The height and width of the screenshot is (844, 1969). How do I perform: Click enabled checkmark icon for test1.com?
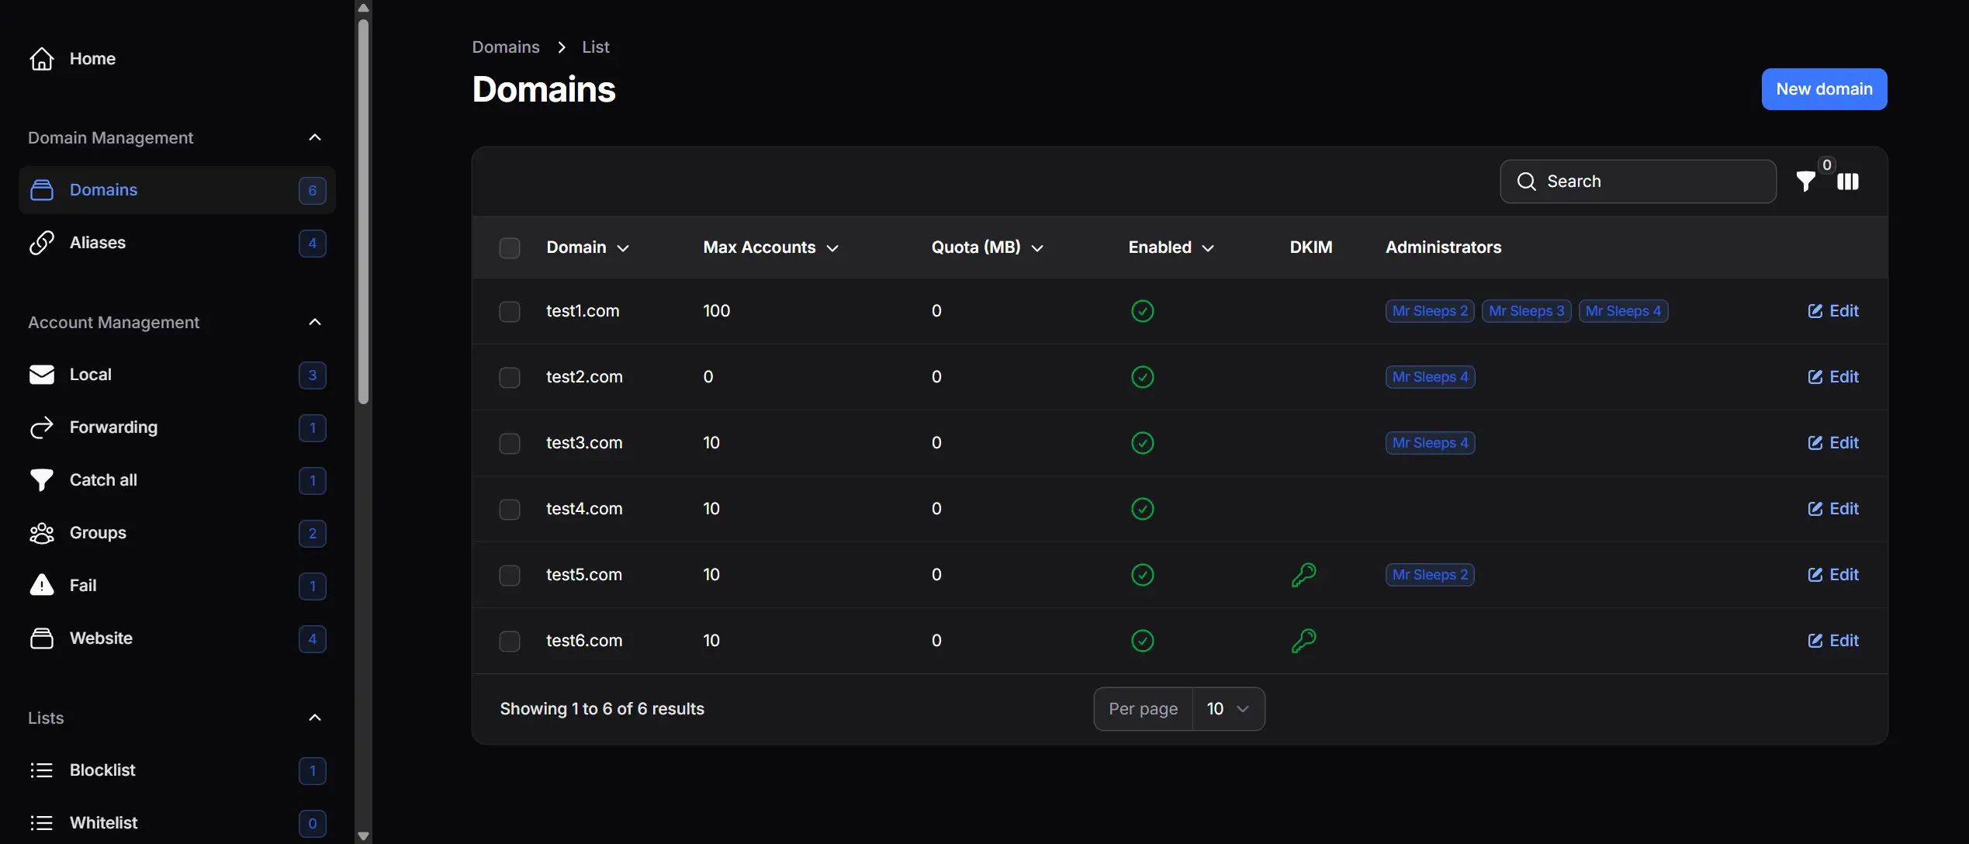[x=1143, y=311]
